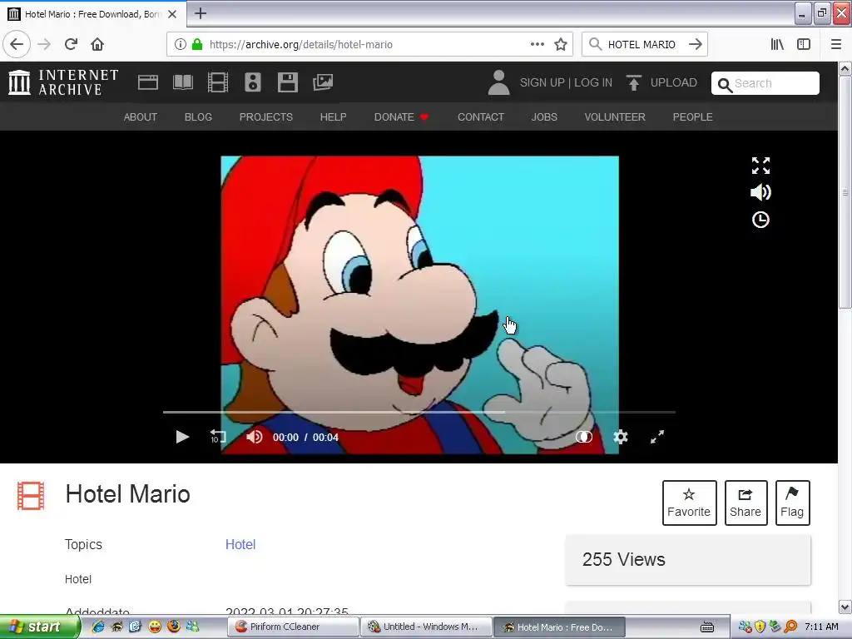Click the video progress bar
This screenshot has height=639, width=852.
pyautogui.click(x=419, y=413)
